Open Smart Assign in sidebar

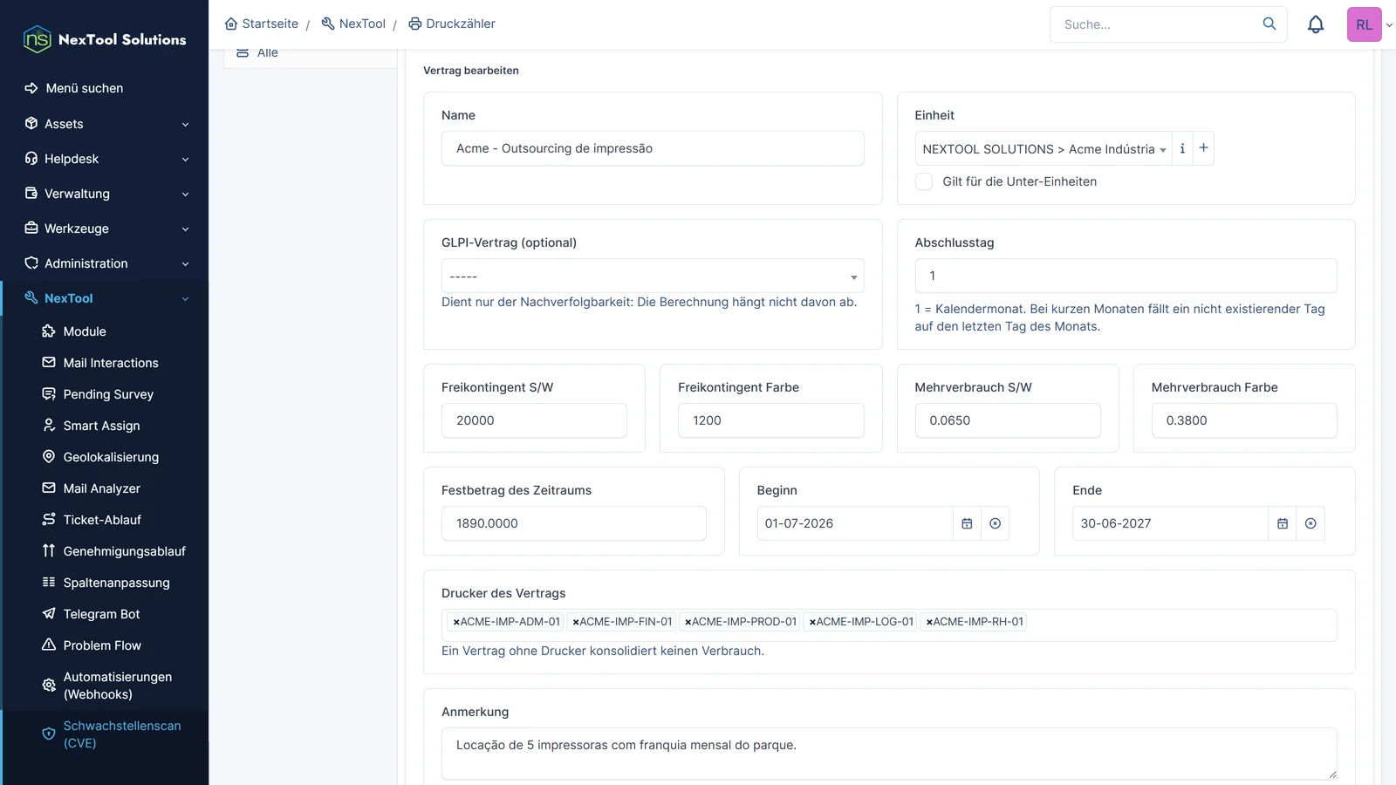coord(101,426)
